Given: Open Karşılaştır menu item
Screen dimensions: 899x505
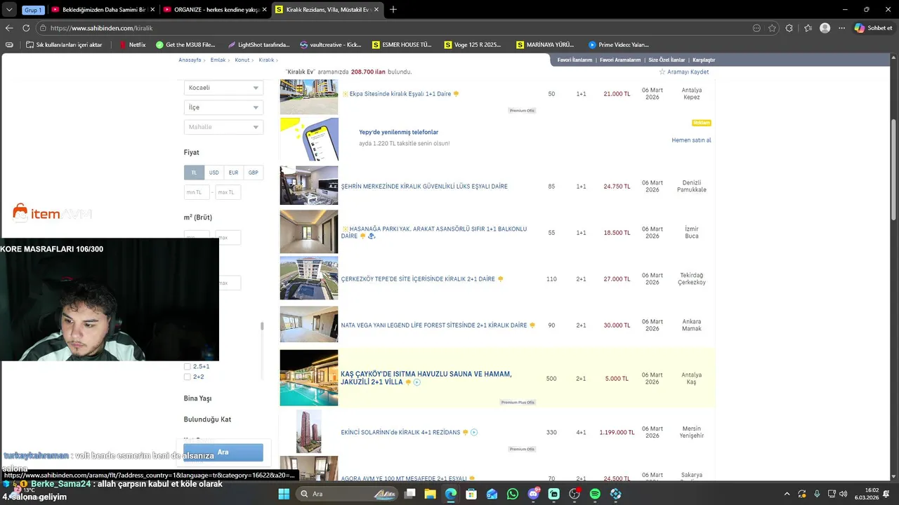Looking at the screenshot, I should (x=704, y=60).
